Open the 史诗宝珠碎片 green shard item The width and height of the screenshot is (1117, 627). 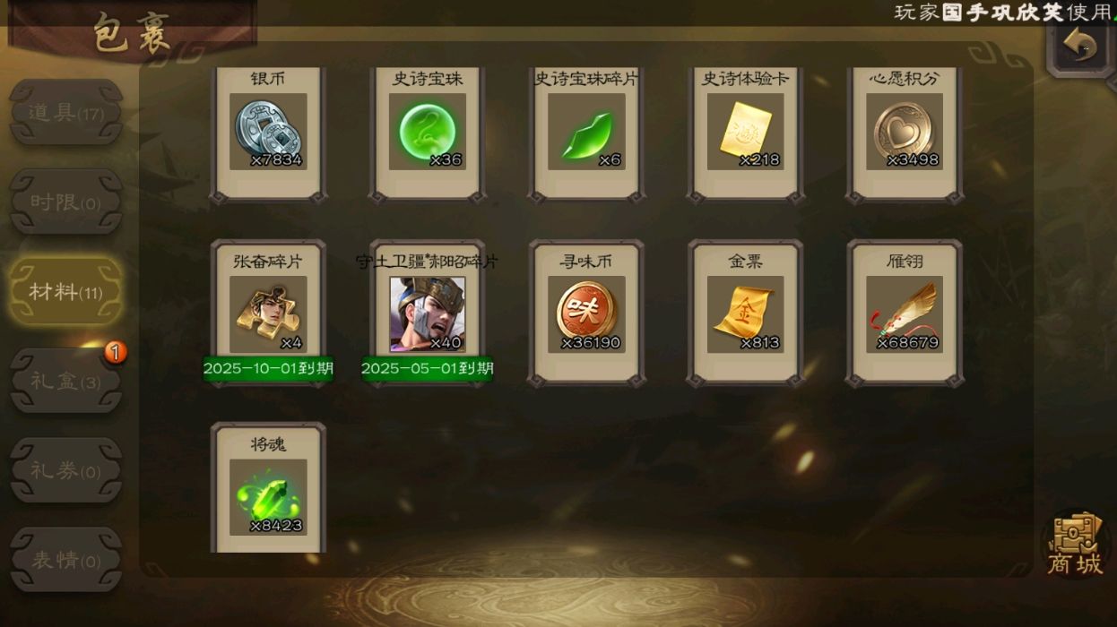[x=586, y=132]
